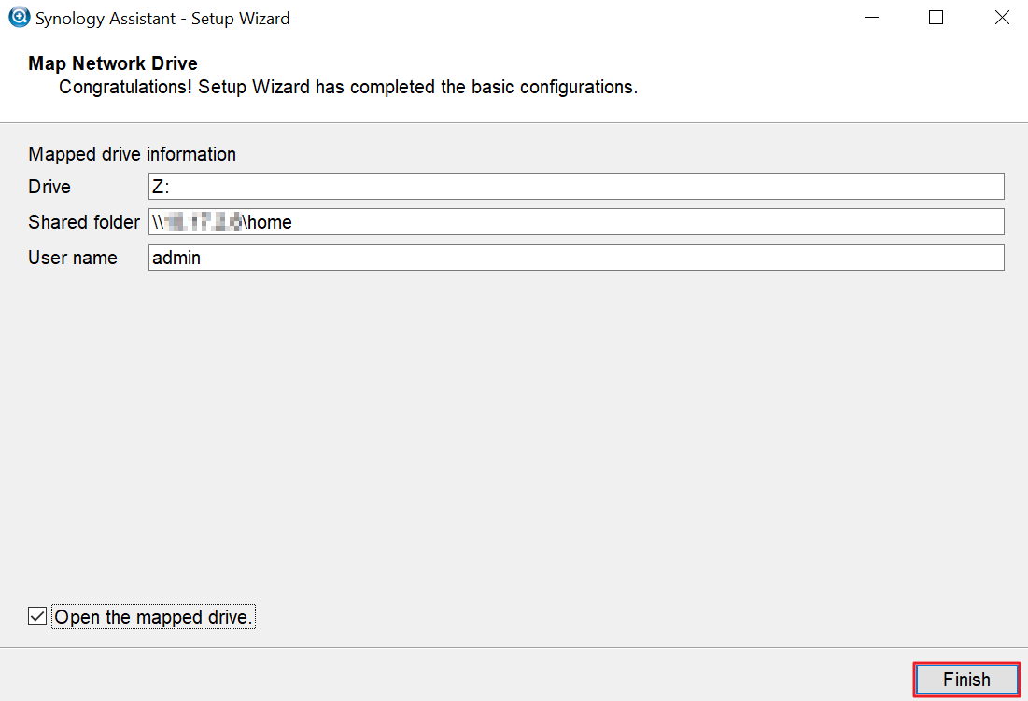Click the 'Synology Assistant - Setup Wizard' title text

click(162, 19)
